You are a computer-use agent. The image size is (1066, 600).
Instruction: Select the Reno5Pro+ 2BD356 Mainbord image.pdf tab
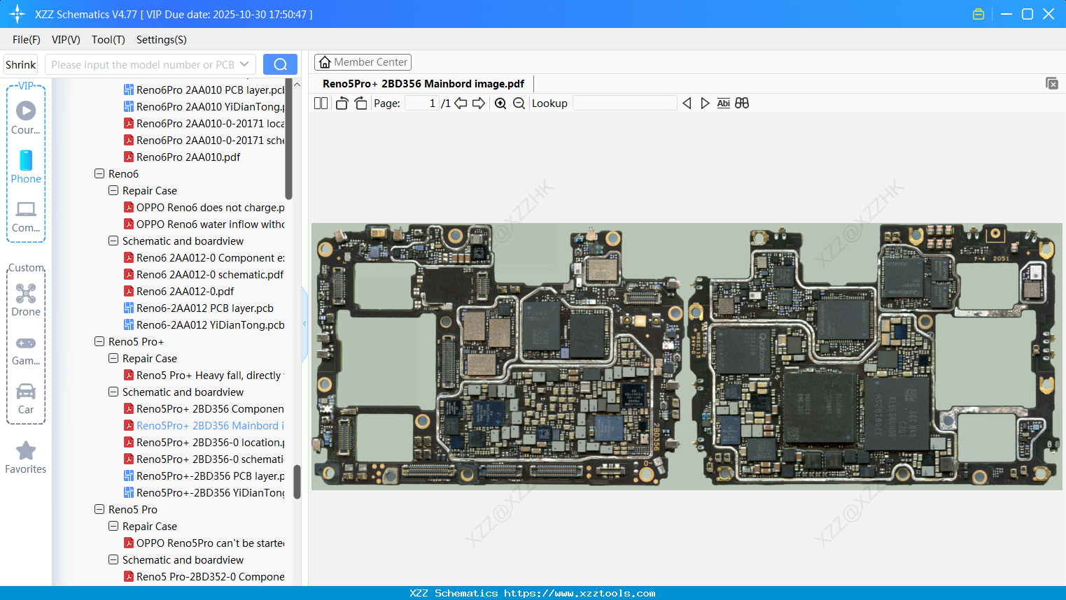(x=423, y=83)
